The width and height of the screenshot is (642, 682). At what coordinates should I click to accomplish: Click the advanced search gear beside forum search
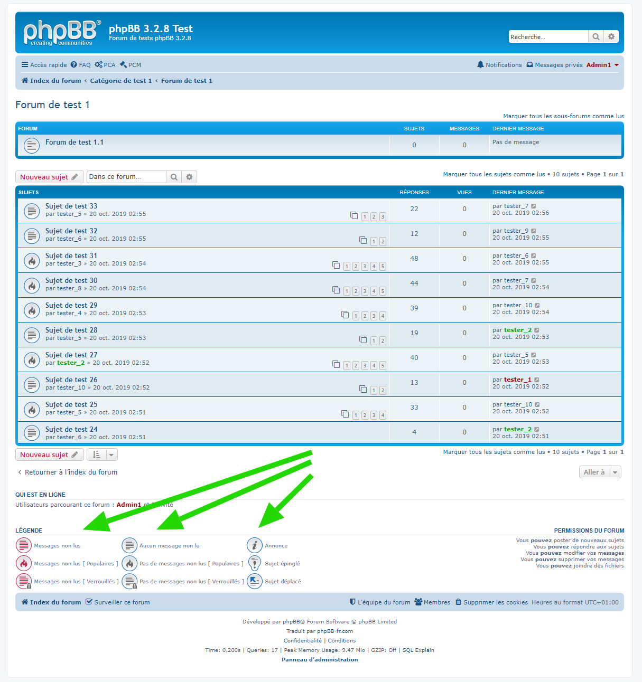click(x=189, y=177)
